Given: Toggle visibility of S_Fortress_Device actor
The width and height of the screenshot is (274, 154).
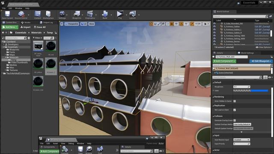Looking at the screenshot, I should coord(214,41).
